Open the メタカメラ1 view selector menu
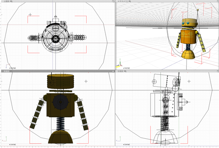219x148 pixels. click(x=123, y=1)
